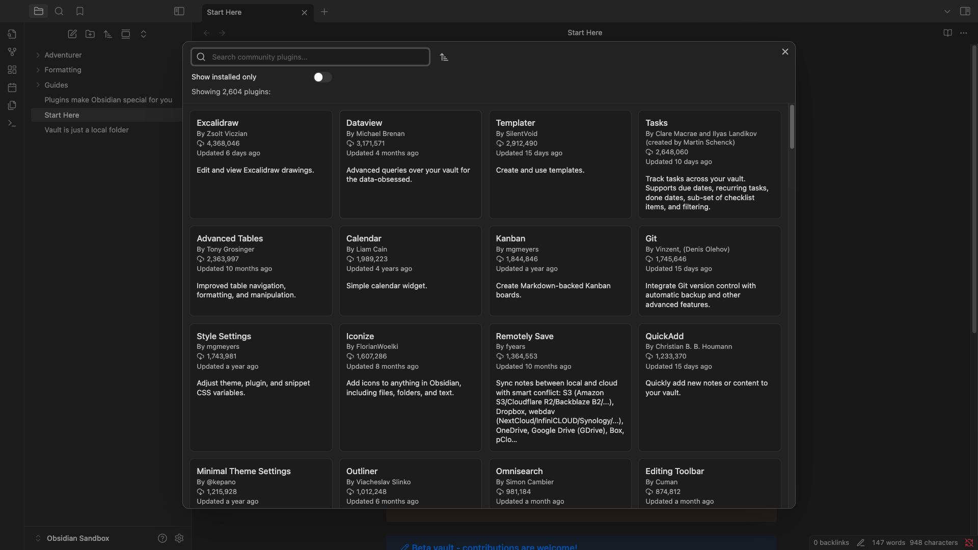The image size is (978, 550).
Task: Change file sort order icon in explorer
Action: coord(108,34)
